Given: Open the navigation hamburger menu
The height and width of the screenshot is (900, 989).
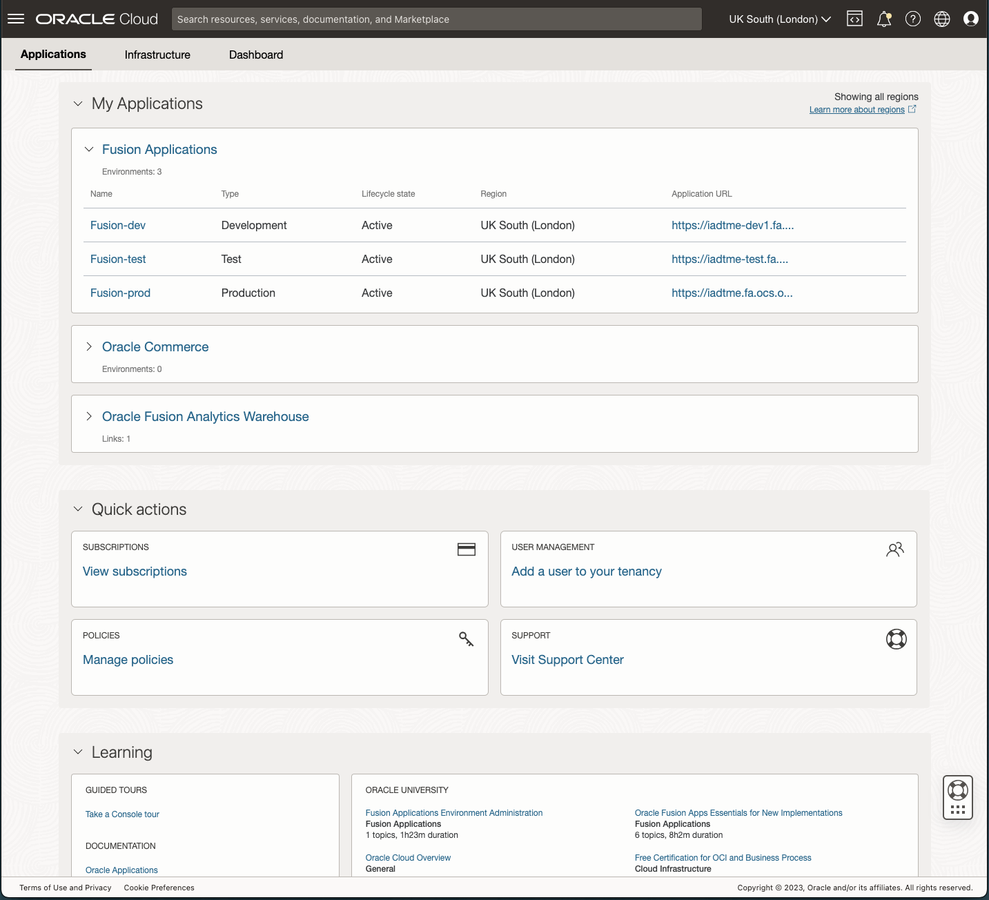Looking at the screenshot, I should [x=15, y=19].
